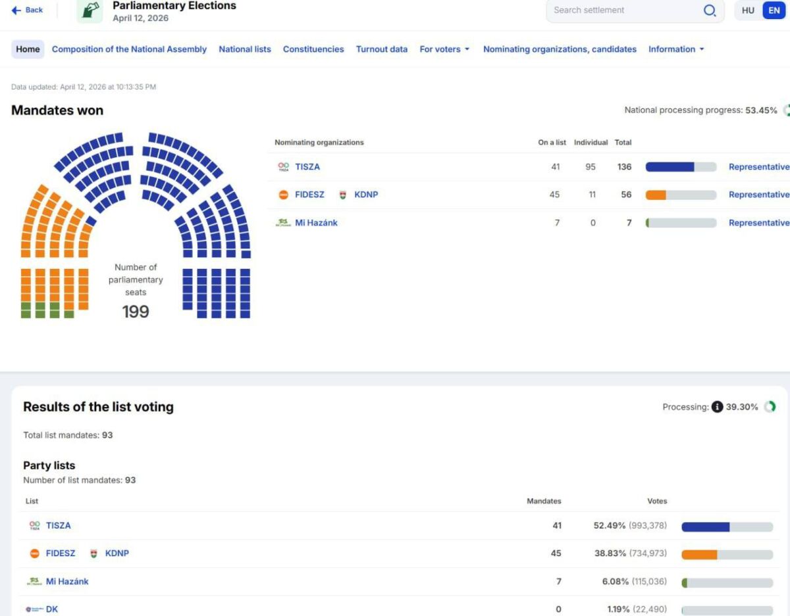Click the Back link
Viewport: 790px width, 616px height.
pos(28,10)
